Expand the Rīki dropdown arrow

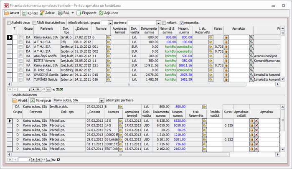click(73, 13)
